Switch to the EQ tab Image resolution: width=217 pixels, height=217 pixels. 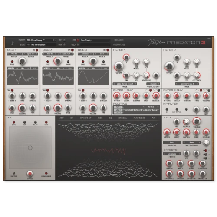(x=110, y=118)
